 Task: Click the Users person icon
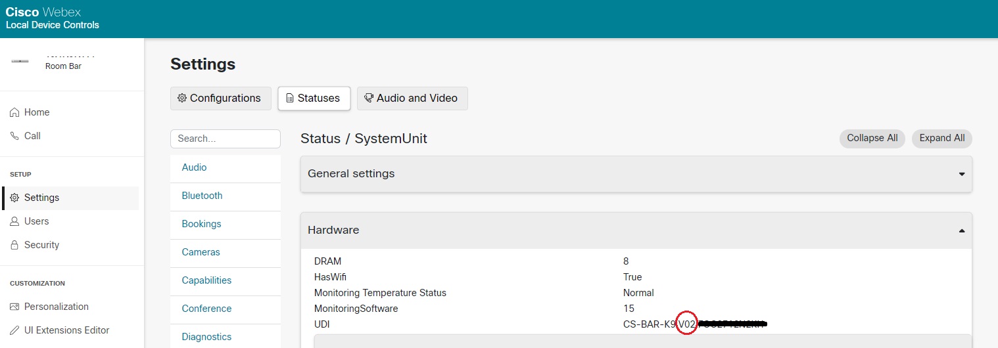(14, 221)
